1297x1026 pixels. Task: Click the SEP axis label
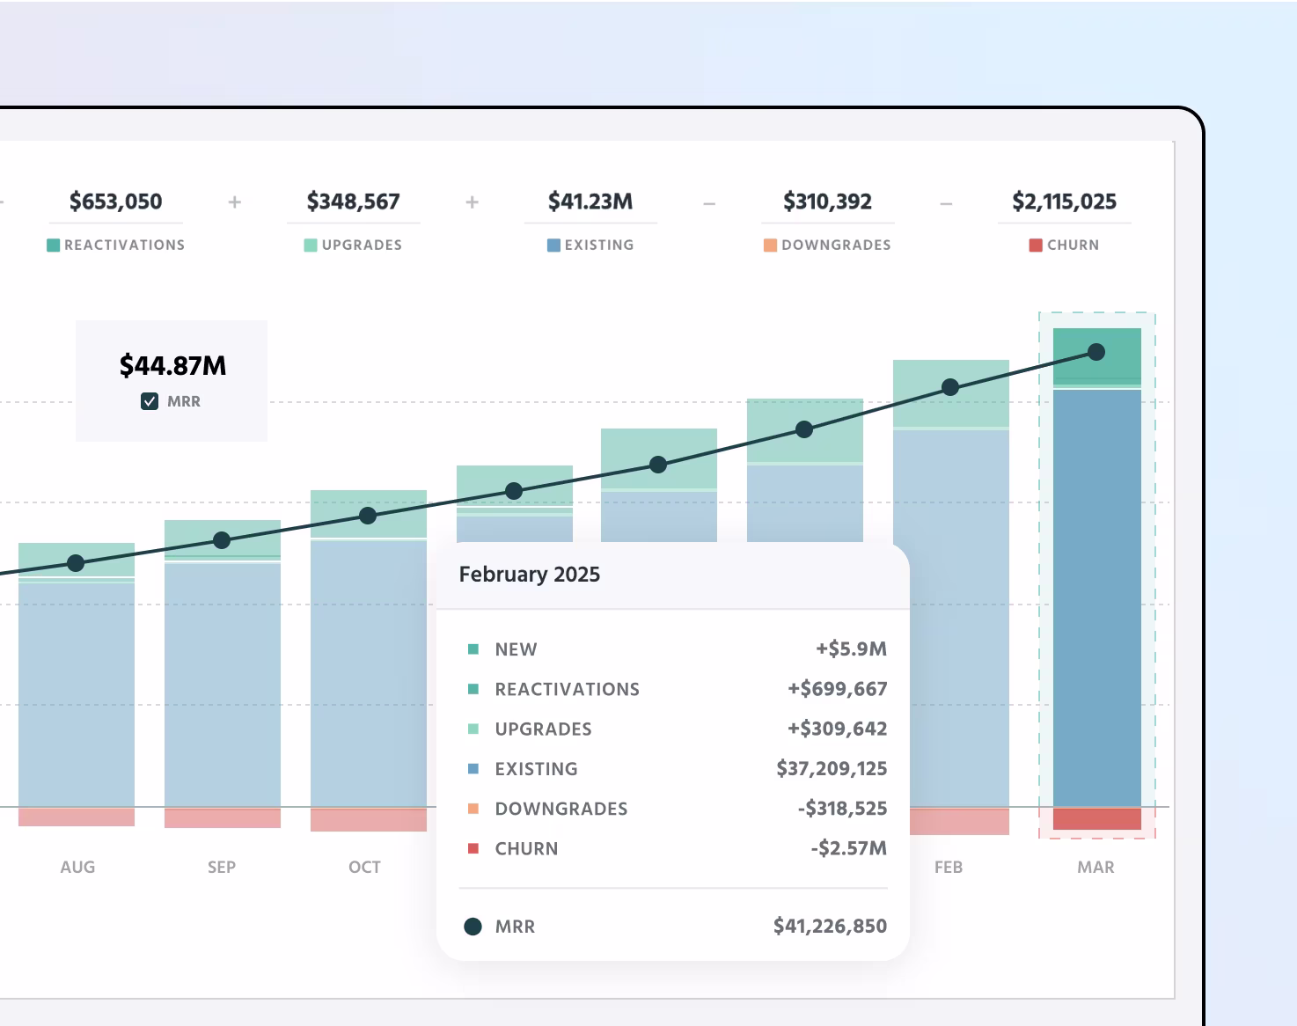point(222,867)
